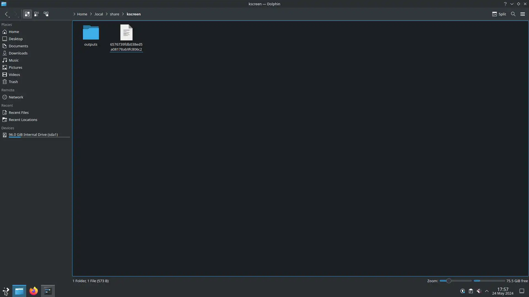The height and width of the screenshot is (297, 529).
Task: Select Recent Files in sidebar
Action: coord(18,112)
